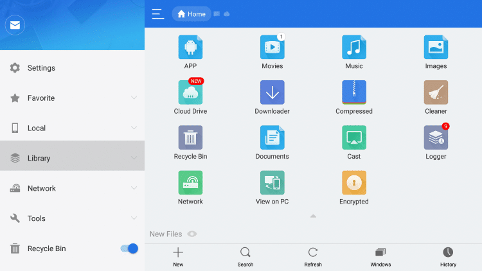Select the Home tab in the path bar

point(192,13)
